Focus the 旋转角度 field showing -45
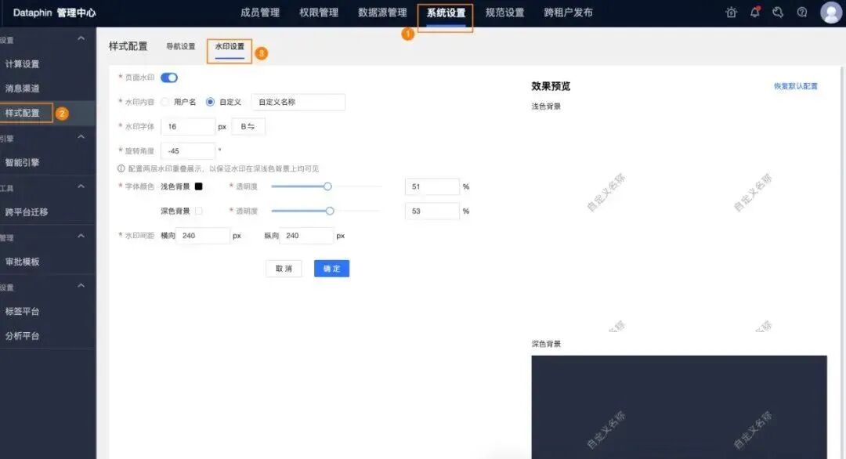The height and width of the screenshot is (459, 846). 188,151
